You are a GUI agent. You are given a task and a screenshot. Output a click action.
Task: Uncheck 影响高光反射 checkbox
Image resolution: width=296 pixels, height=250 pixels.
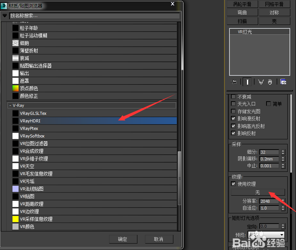point(233,126)
